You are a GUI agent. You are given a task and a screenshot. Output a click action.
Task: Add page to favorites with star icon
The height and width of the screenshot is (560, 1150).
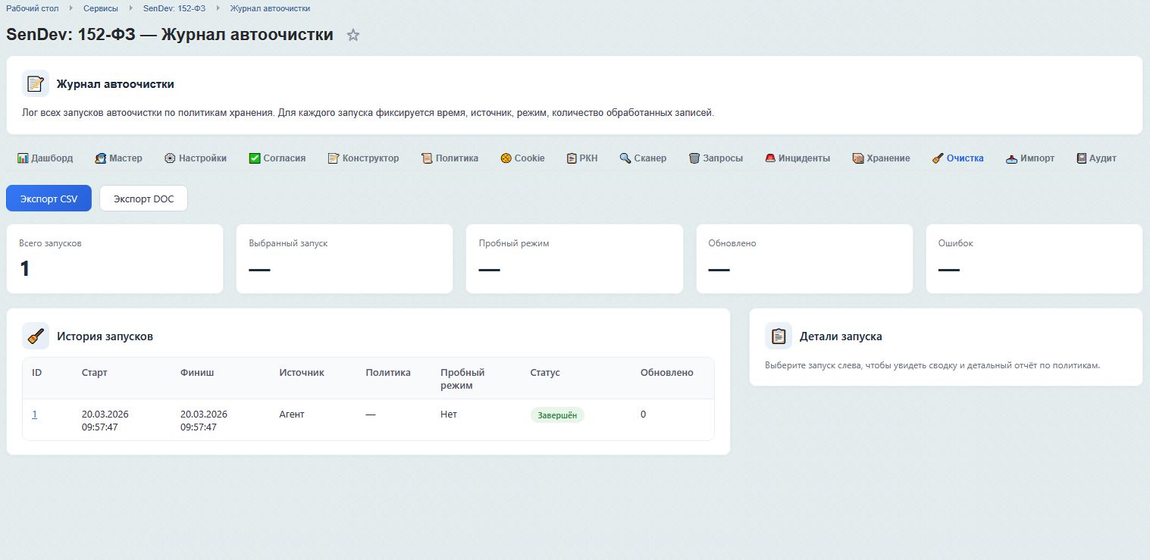(353, 35)
